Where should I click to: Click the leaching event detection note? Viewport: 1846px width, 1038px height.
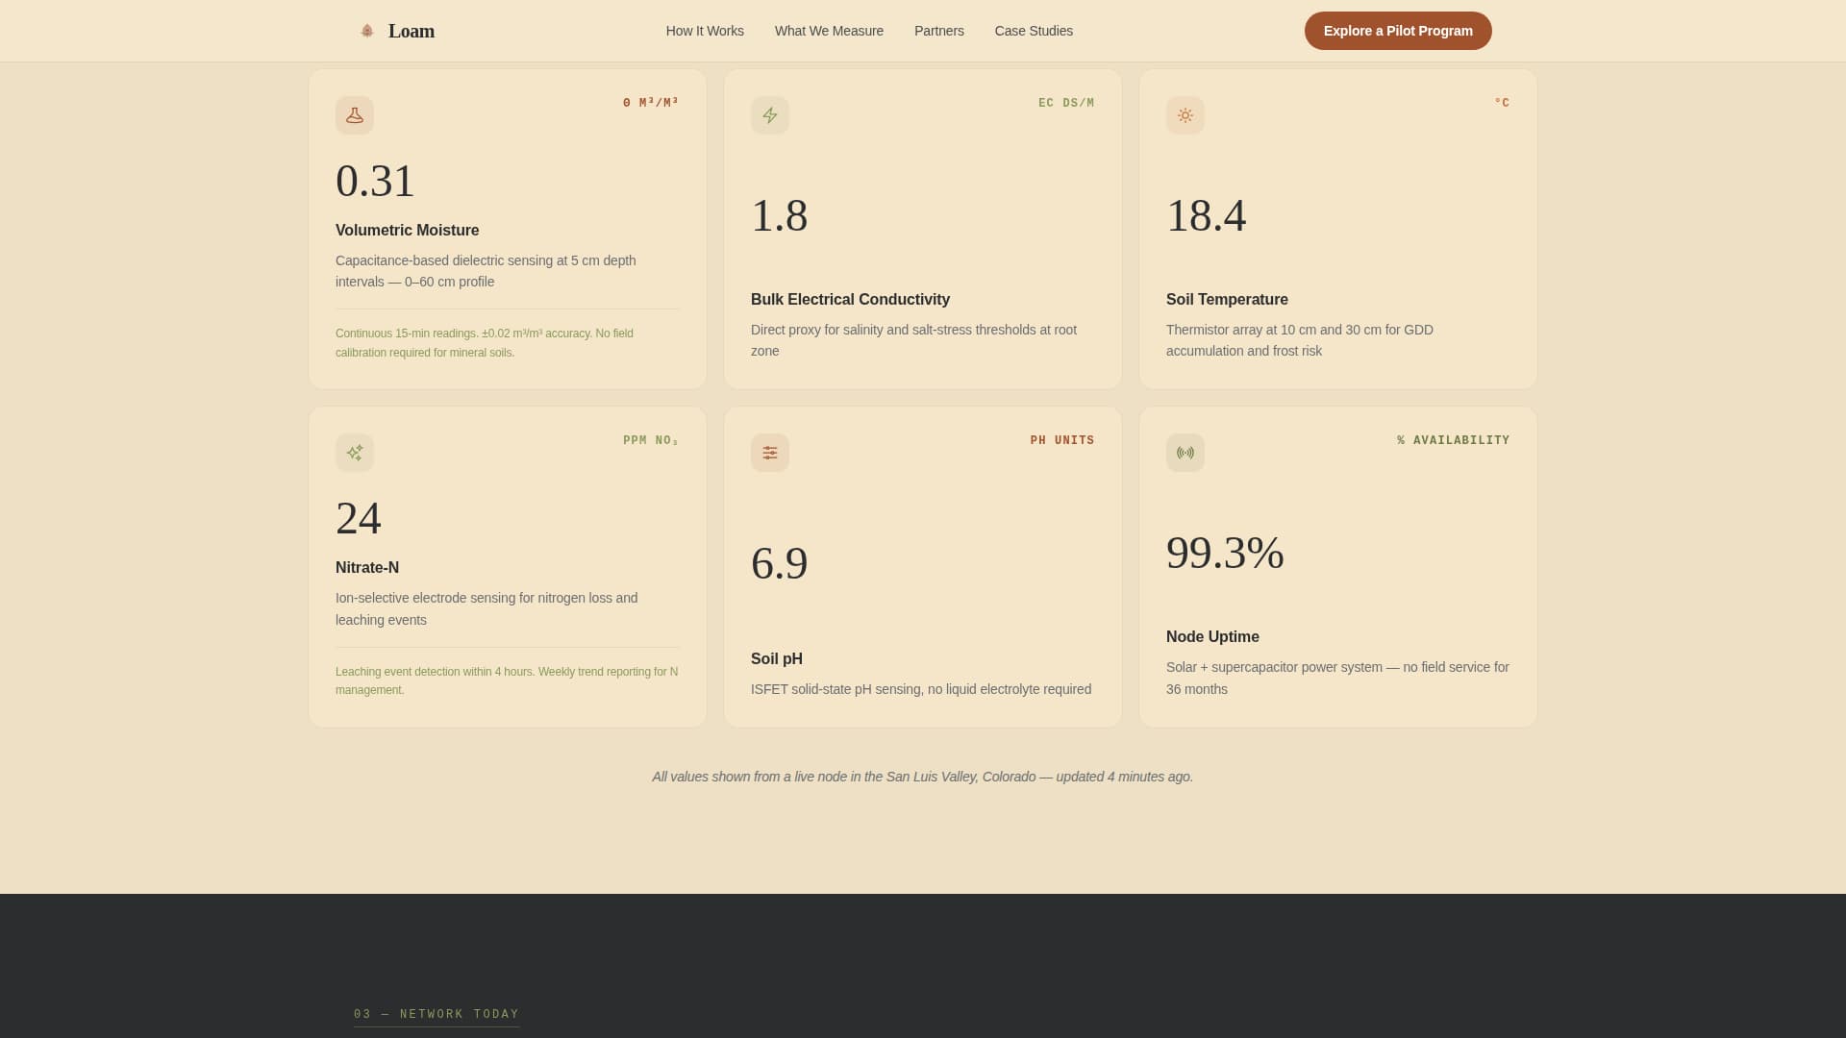(507, 680)
